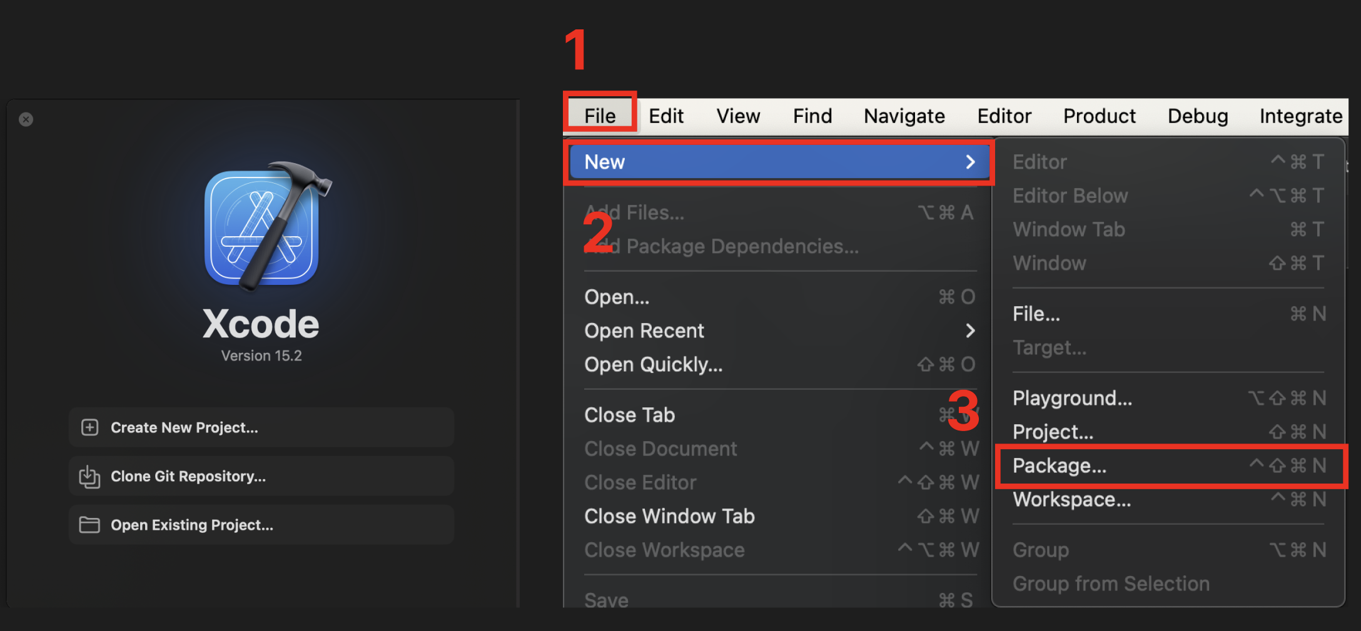Open the Editor menu in menu bar
This screenshot has height=631, width=1361.
click(1004, 116)
